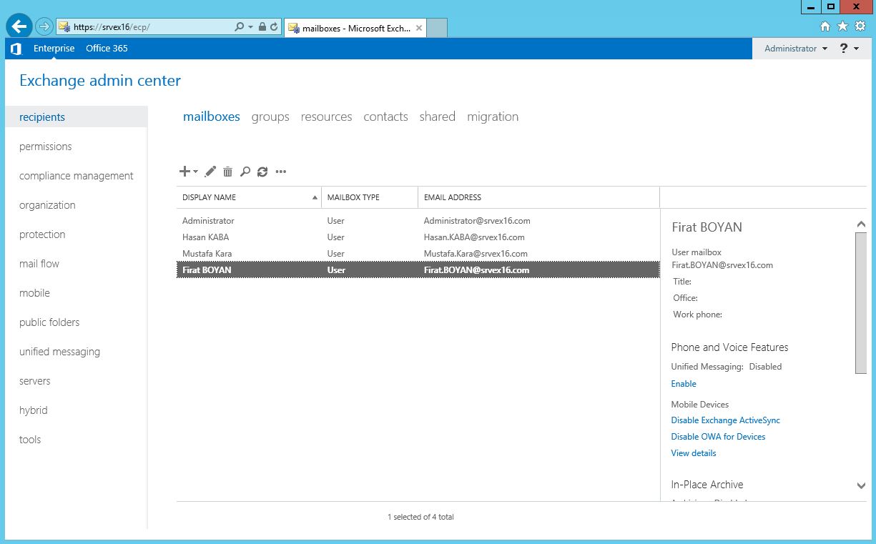Expand the help menu dropdown arrow

[x=857, y=49]
